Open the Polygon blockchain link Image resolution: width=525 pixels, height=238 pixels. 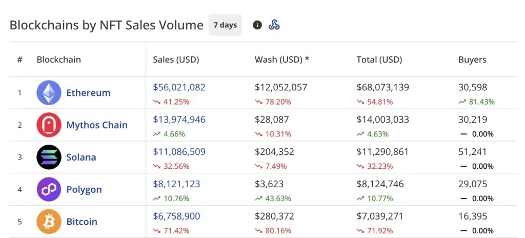point(84,190)
